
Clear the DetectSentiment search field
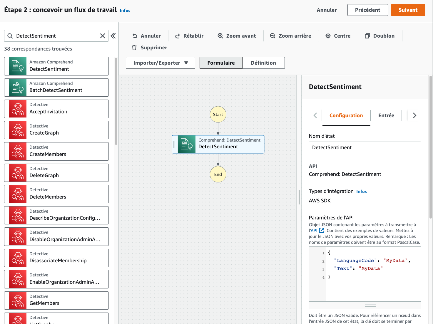[103, 36]
